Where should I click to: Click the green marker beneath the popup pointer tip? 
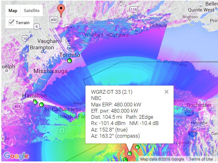coord(130,154)
